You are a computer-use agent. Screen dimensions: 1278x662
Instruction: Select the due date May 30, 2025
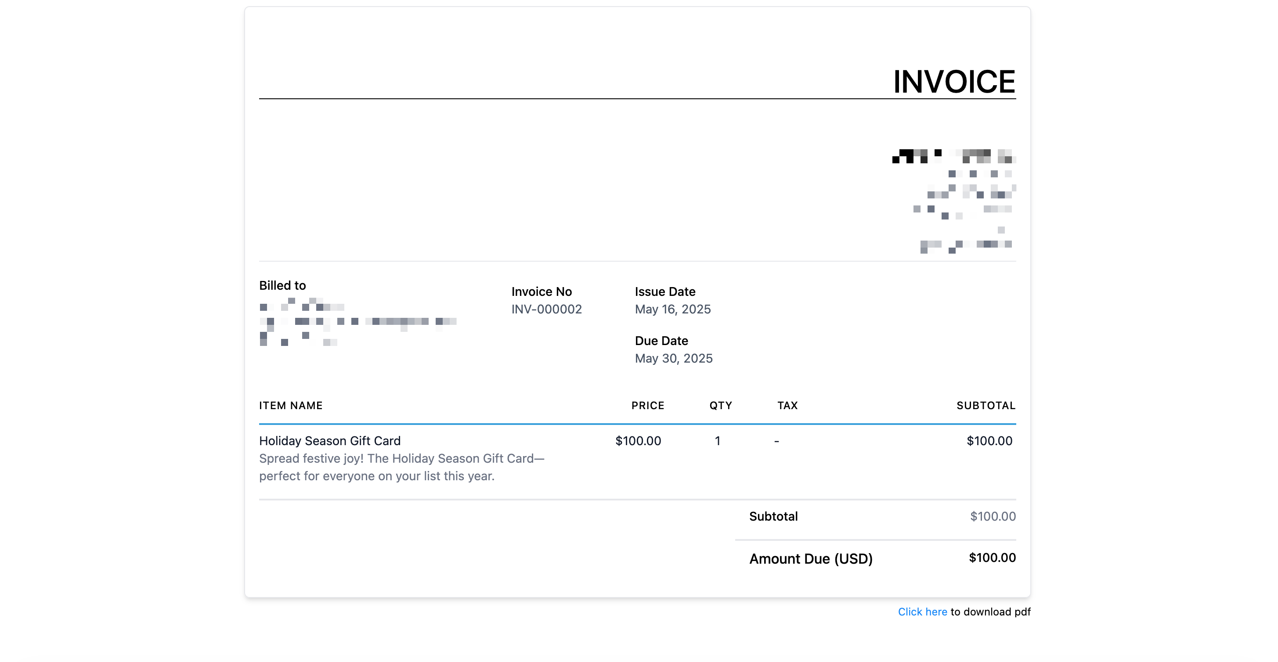[x=673, y=359]
